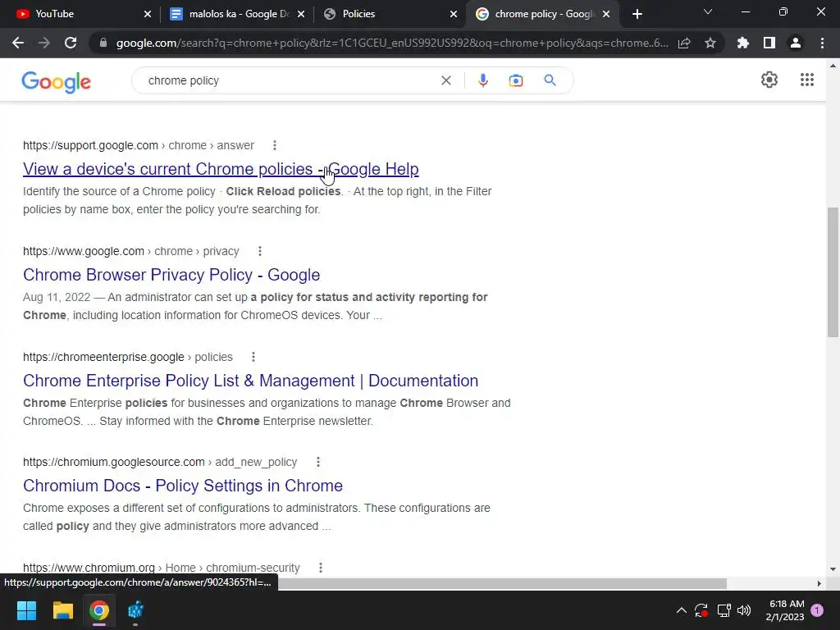Start voice search with the microphone
Screen dimensions: 840x630
pos(482,80)
